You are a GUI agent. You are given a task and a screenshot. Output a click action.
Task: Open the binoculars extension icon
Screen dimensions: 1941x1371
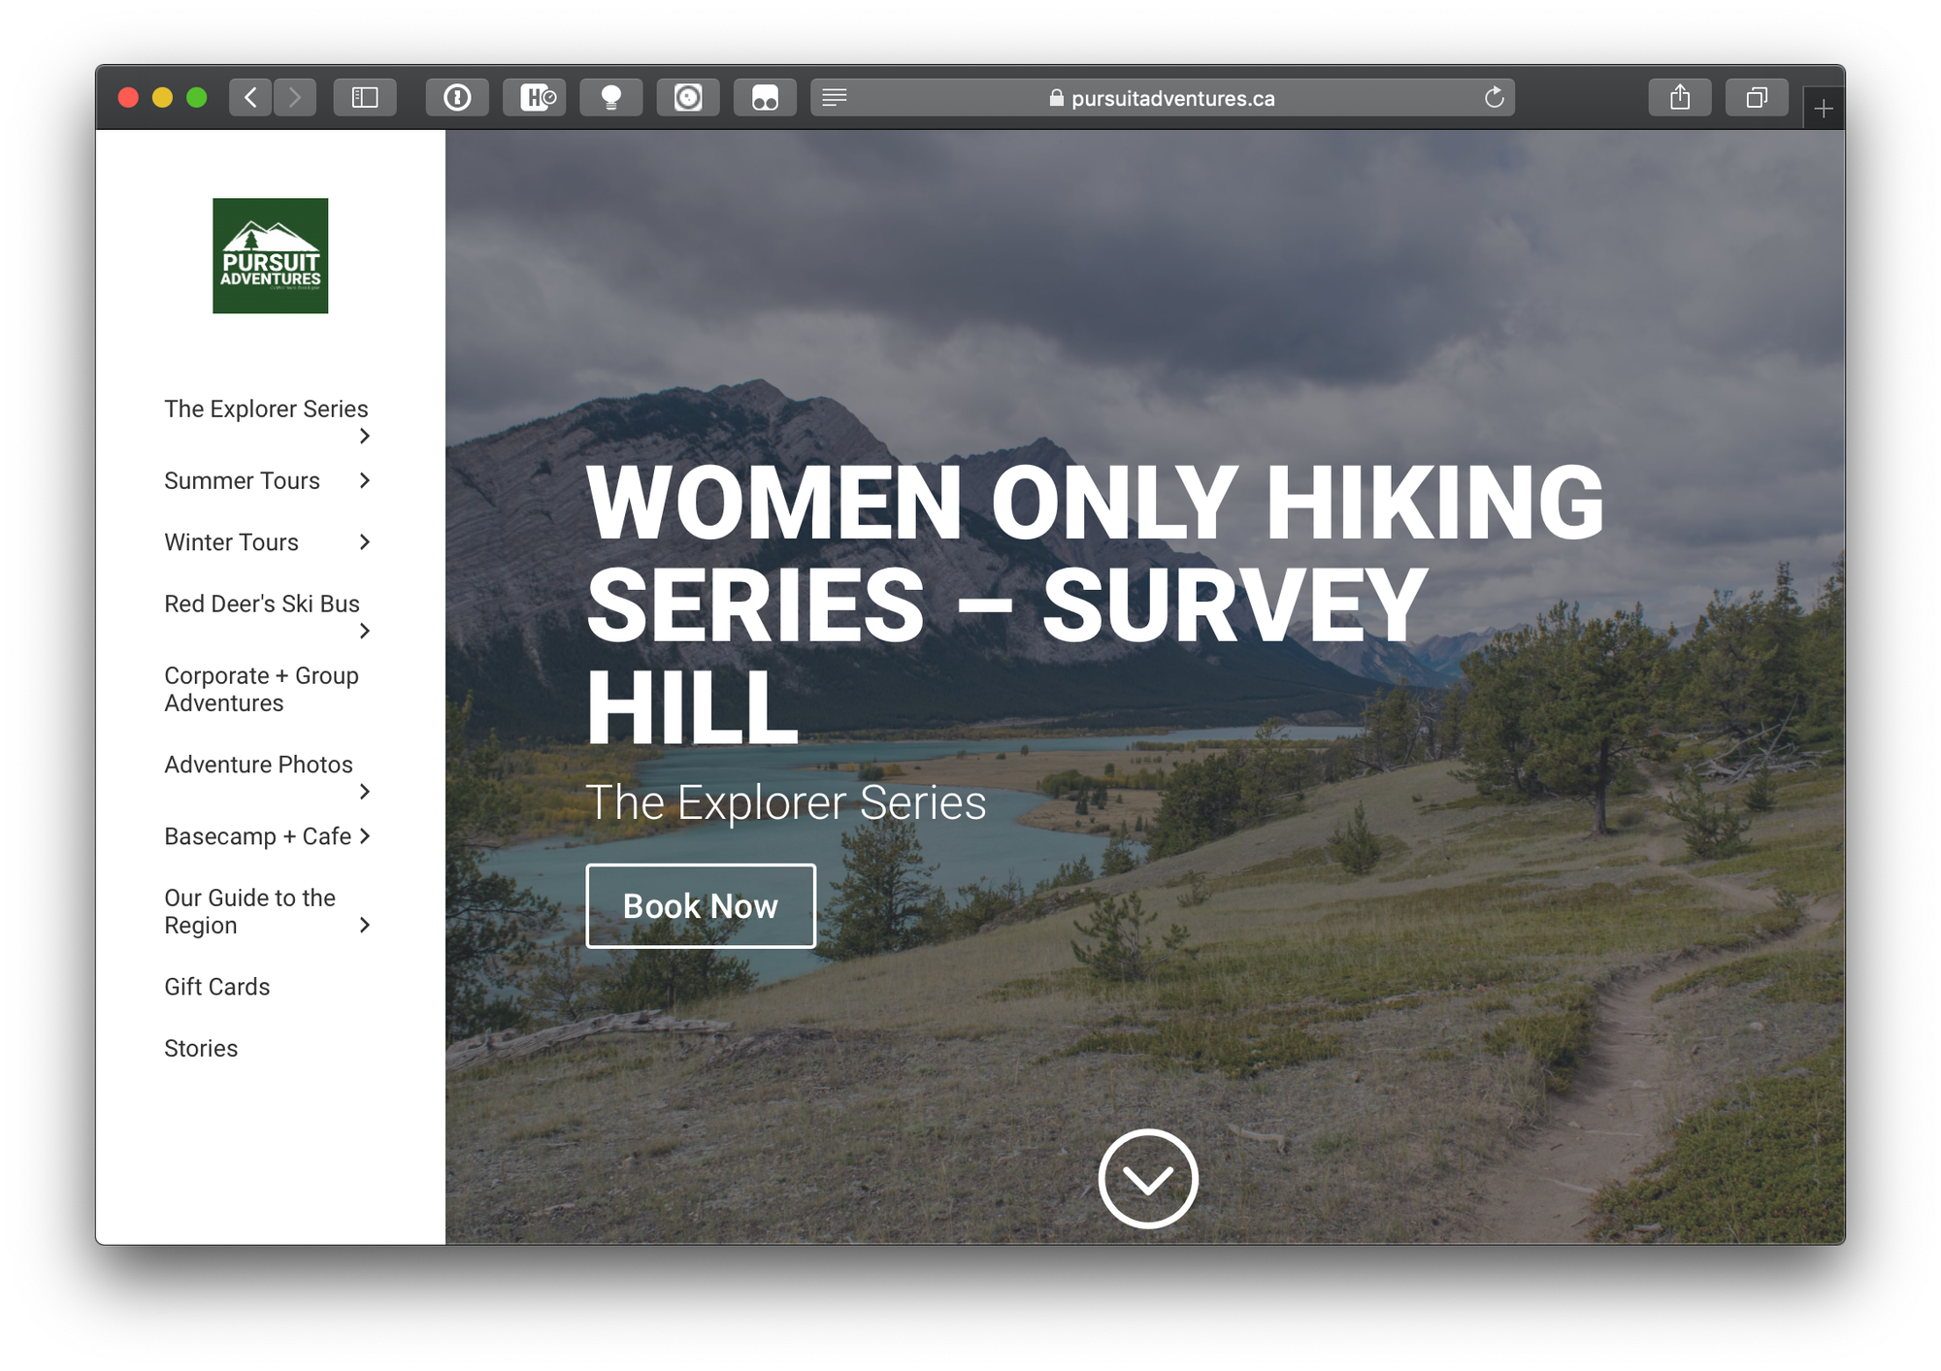(765, 97)
